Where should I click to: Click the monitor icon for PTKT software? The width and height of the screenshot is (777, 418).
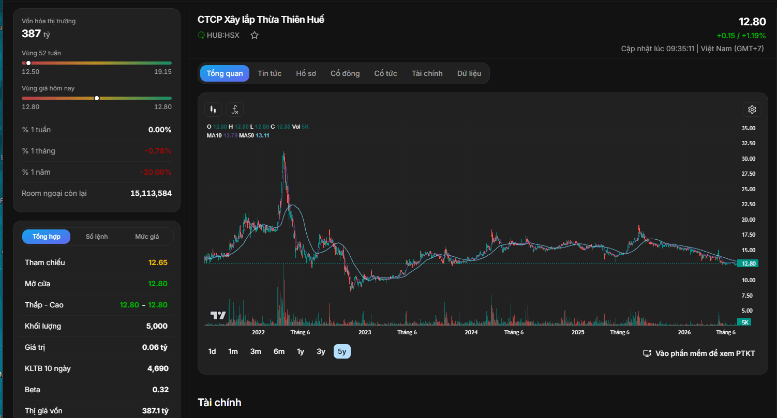(647, 353)
